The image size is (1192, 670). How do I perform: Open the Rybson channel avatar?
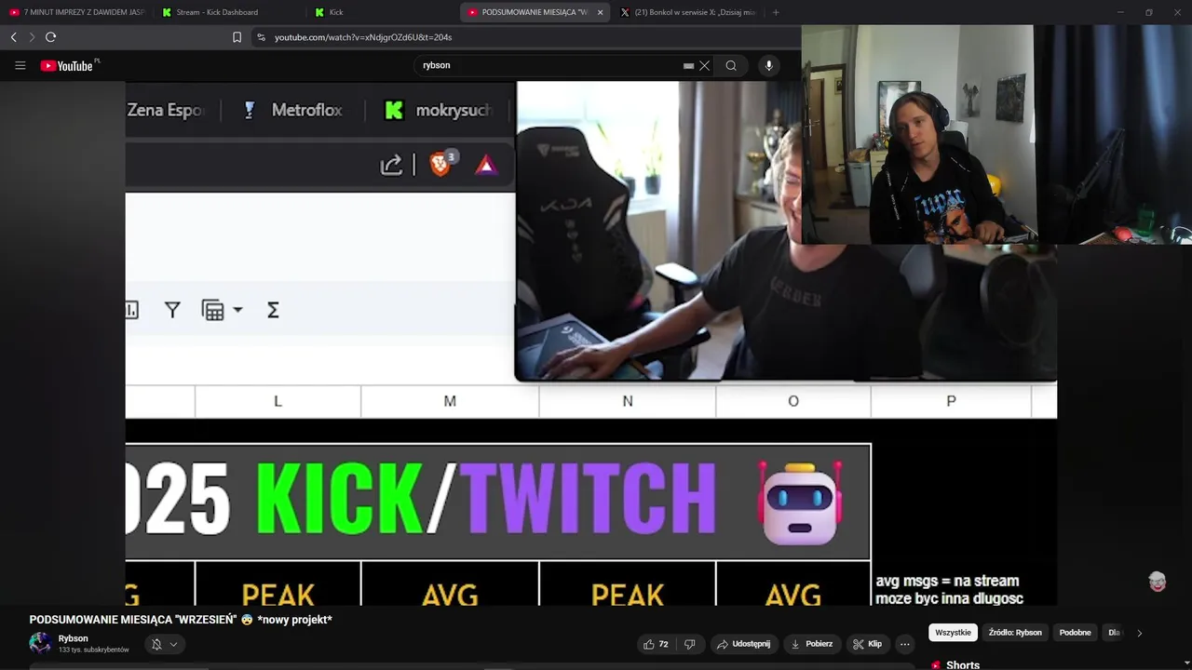coord(40,643)
